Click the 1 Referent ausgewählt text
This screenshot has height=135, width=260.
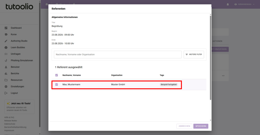[x=69, y=67]
